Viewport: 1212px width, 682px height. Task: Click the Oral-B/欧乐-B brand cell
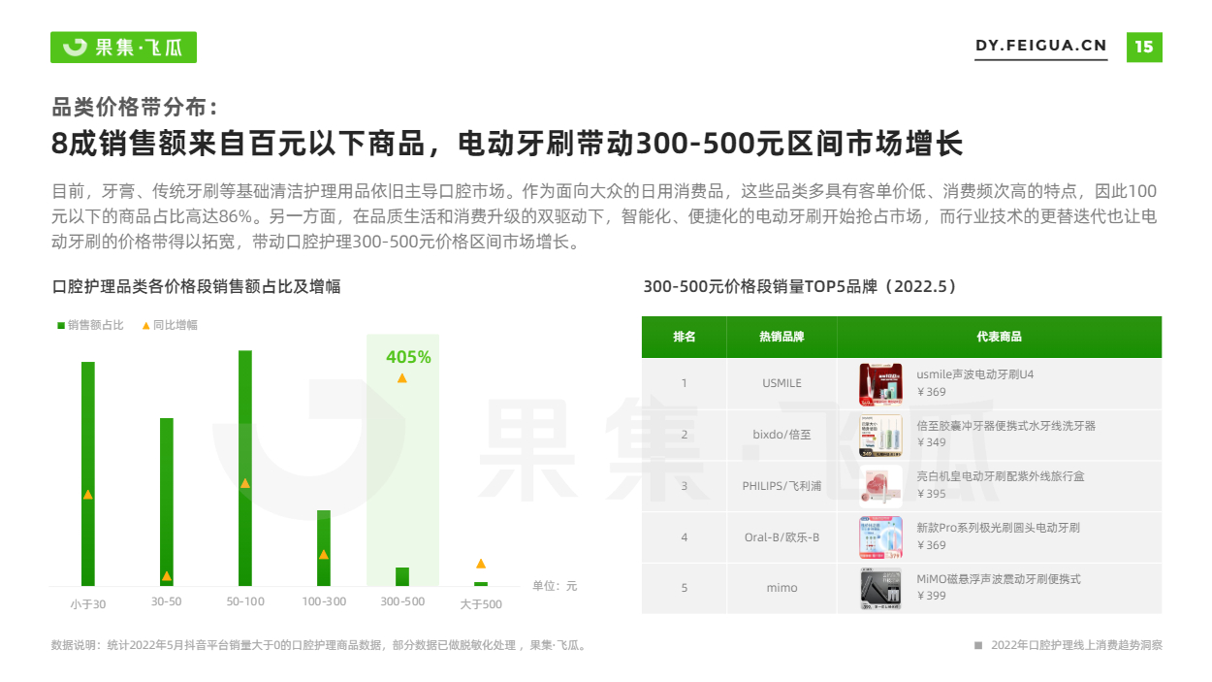781,537
